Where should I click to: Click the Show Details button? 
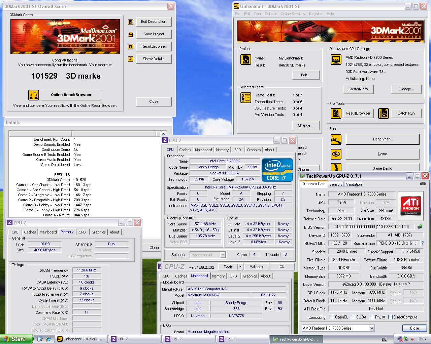(154, 59)
